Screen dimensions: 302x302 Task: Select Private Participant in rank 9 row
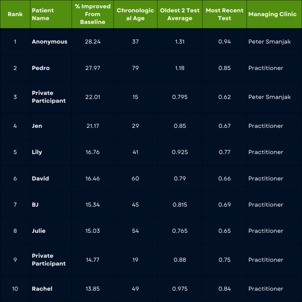tap(49, 260)
